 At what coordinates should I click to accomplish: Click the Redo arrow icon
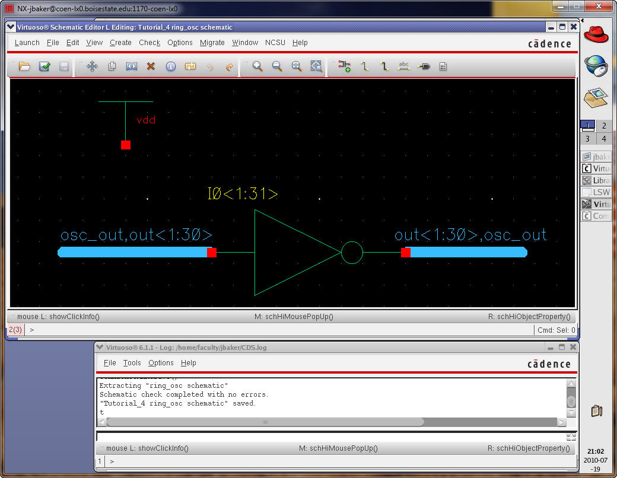(230, 66)
